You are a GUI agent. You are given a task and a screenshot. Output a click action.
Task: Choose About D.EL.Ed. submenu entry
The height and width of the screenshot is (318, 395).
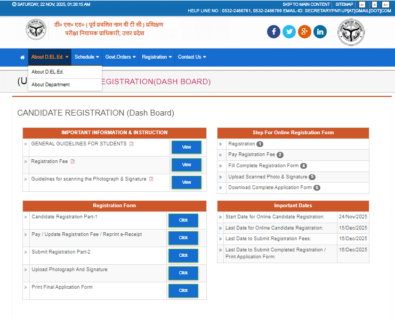tap(47, 72)
